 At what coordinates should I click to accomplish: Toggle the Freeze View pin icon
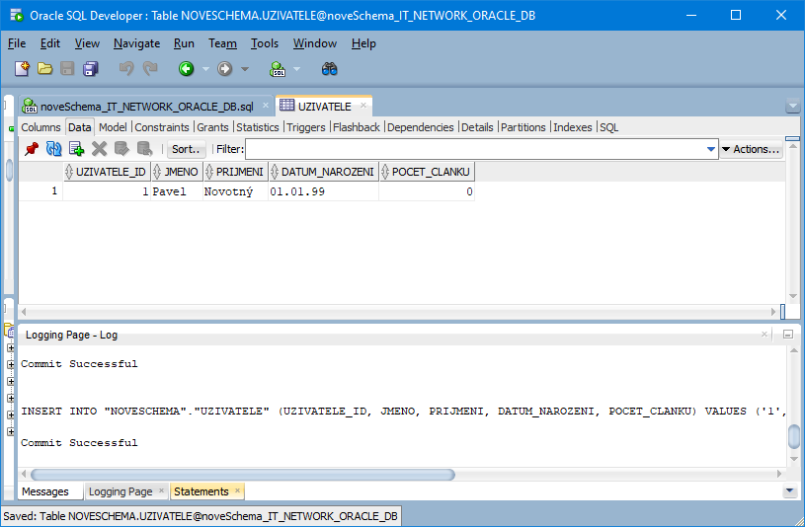32,149
